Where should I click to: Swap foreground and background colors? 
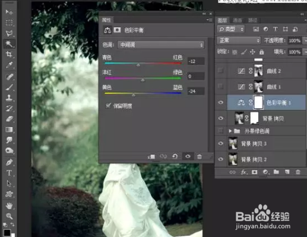click(x=12, y=225)
